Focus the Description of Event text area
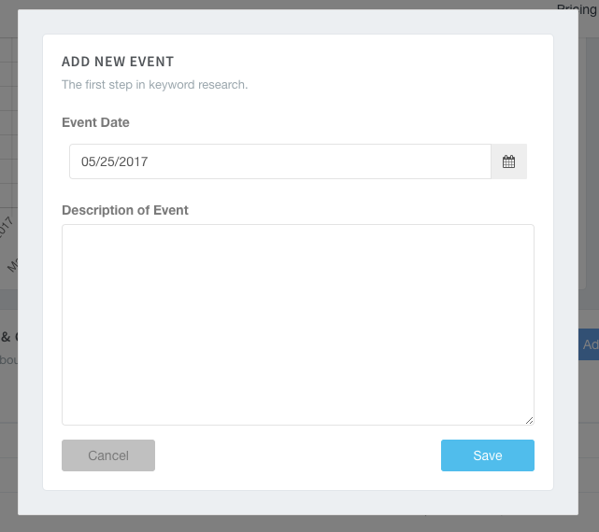The width and height of the screenshot is (599, 532). pos(297,324)
